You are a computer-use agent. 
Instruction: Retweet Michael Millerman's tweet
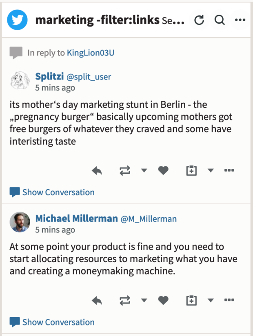tap(124, 301)
